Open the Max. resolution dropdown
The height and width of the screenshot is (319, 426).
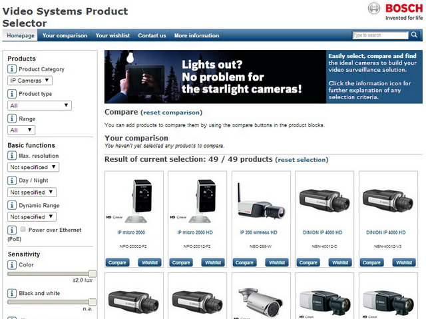33,167
